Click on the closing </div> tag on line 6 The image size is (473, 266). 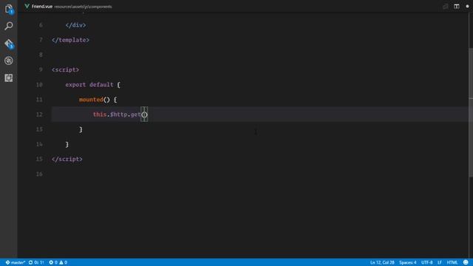click(x=75, y=25)
